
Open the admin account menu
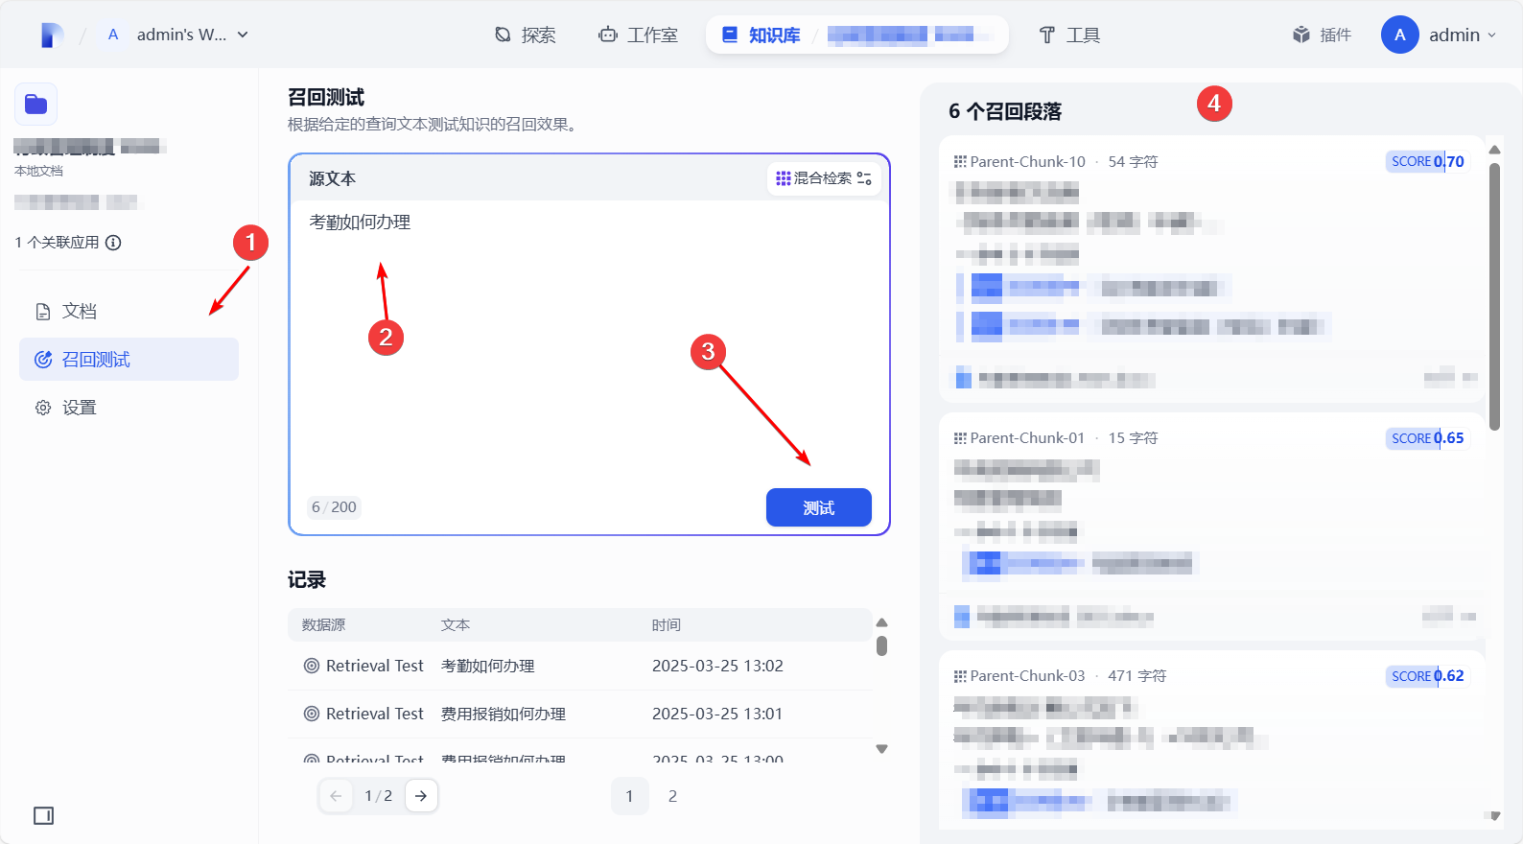(x=1439, y=35)
